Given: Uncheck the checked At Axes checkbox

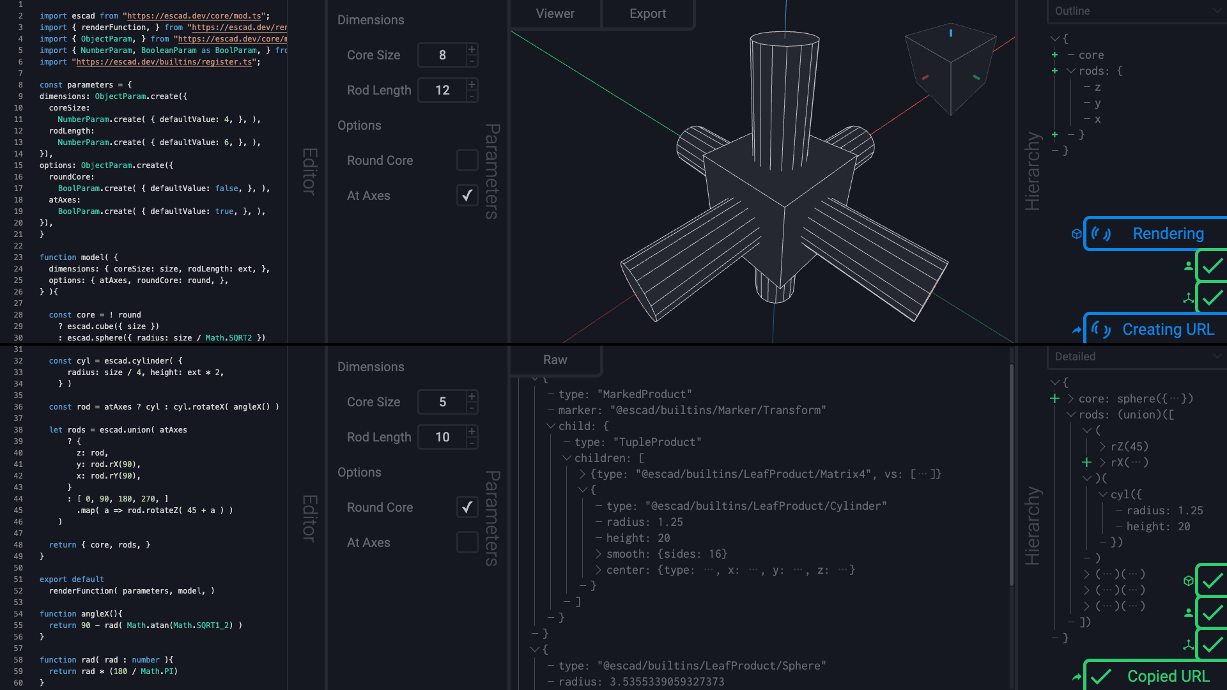Looking at the screenshot, I should [x=467, y=195].
